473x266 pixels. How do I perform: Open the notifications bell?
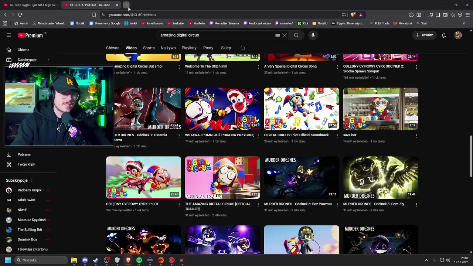pos(444,35)
